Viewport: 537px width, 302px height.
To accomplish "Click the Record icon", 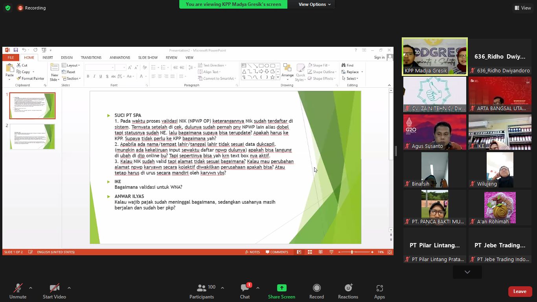I will 316,291.
